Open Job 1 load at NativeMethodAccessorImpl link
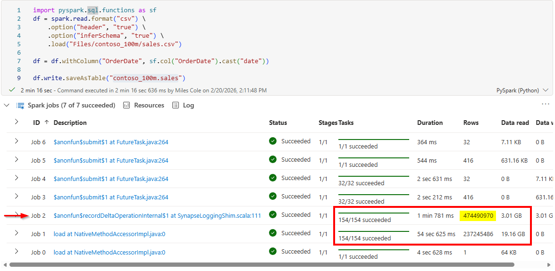Image resolution: width=555 pixels, height=271 pixels. click(109, 234)
